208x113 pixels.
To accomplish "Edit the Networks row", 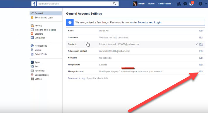I will click(201, 58).
